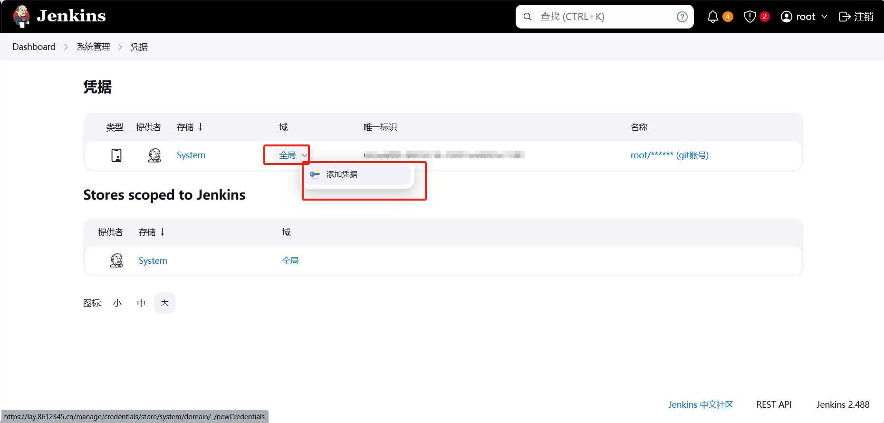
Task: Focus the 查找 search input field
Action: click(x=605, y=17)
